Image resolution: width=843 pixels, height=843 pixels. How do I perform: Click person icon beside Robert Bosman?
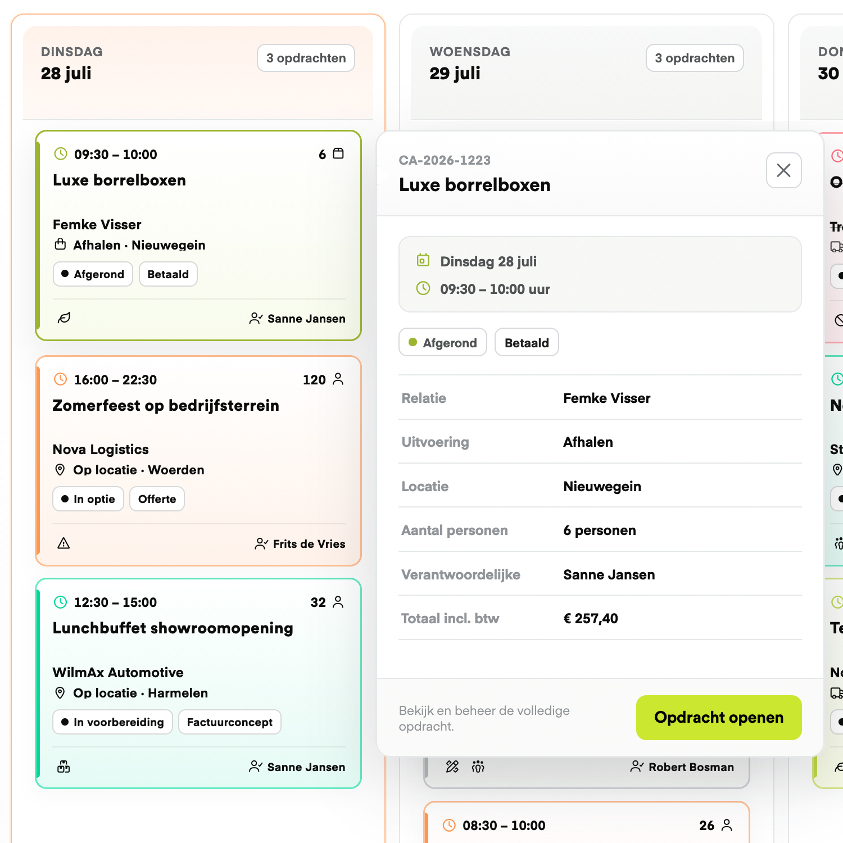(x=637, y=767)
